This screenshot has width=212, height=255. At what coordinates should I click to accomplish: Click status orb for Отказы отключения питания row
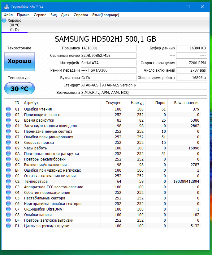coord(8,176)
